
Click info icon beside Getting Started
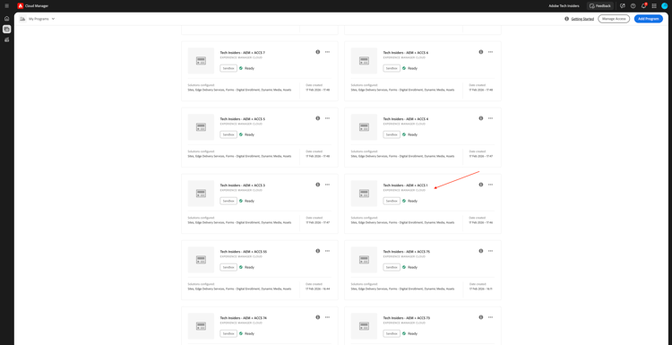(x=566, y=19)
